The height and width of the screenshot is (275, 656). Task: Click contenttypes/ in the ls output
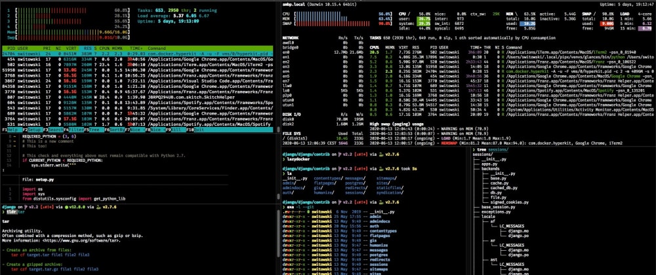tap(327, 179)
